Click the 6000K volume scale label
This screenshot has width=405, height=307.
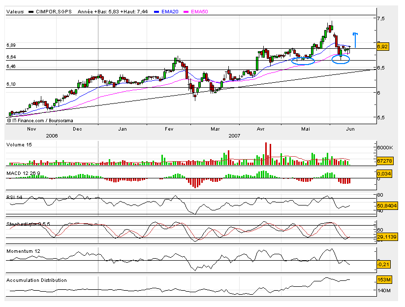coord(385,148)
